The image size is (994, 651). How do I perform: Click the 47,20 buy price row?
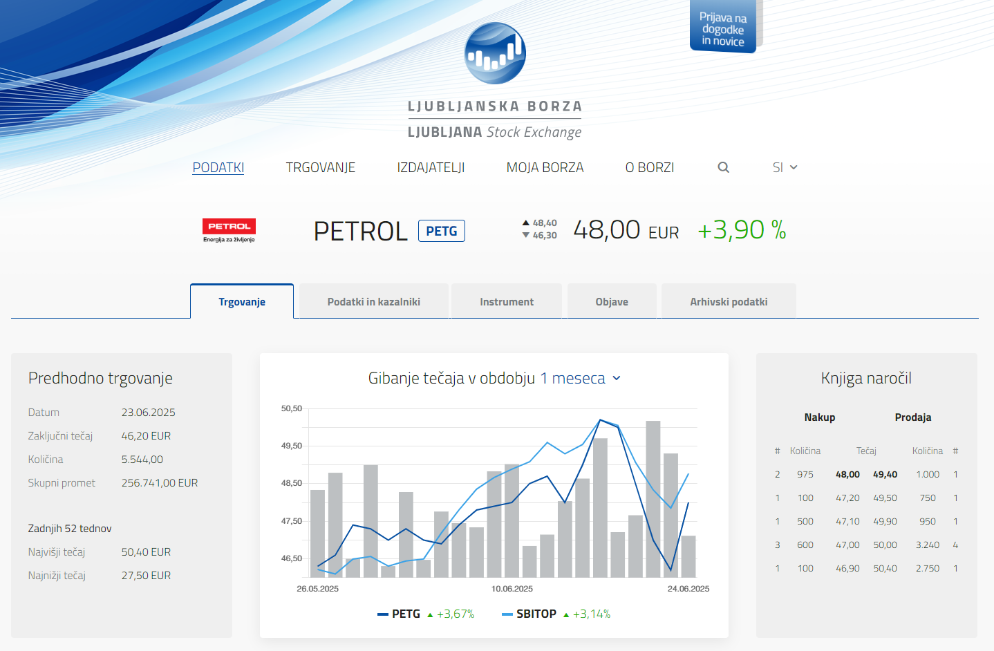click(847, 498)
